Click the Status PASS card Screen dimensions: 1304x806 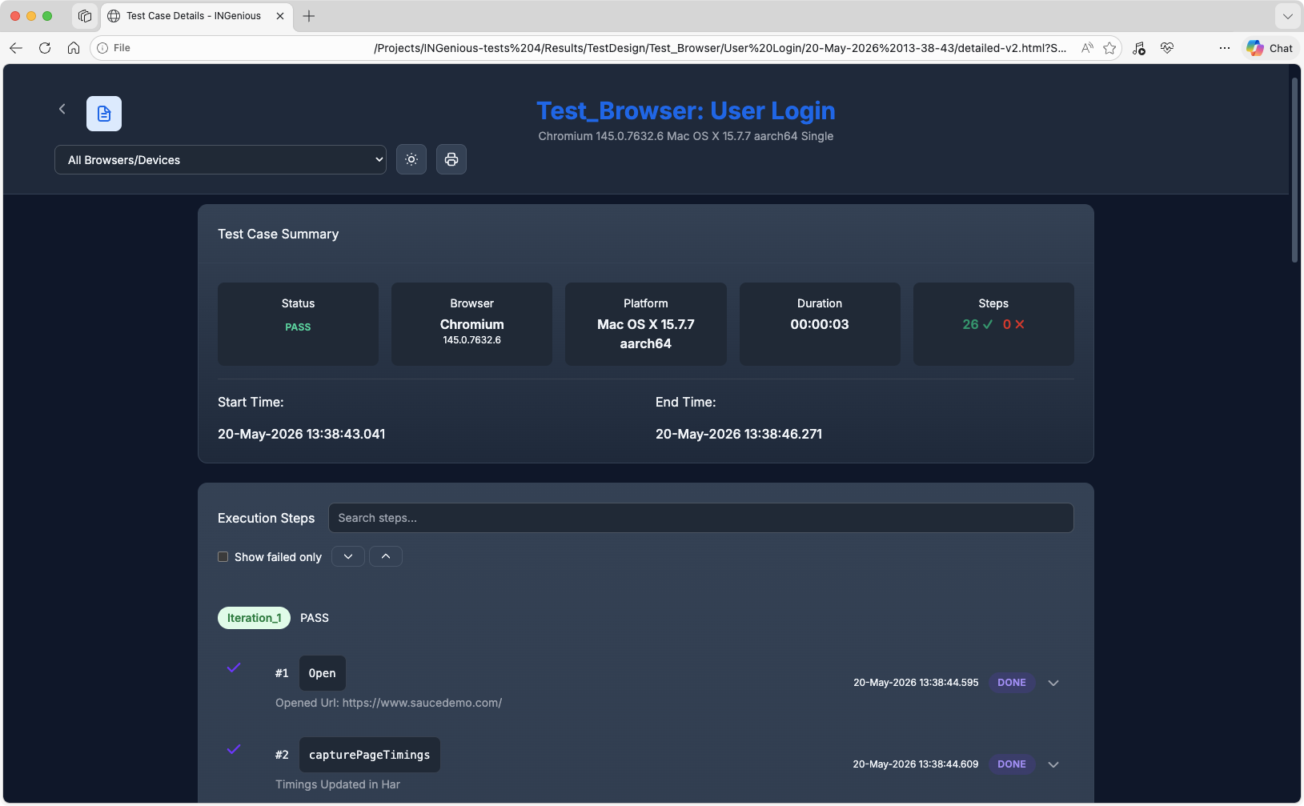click(298, 324)
